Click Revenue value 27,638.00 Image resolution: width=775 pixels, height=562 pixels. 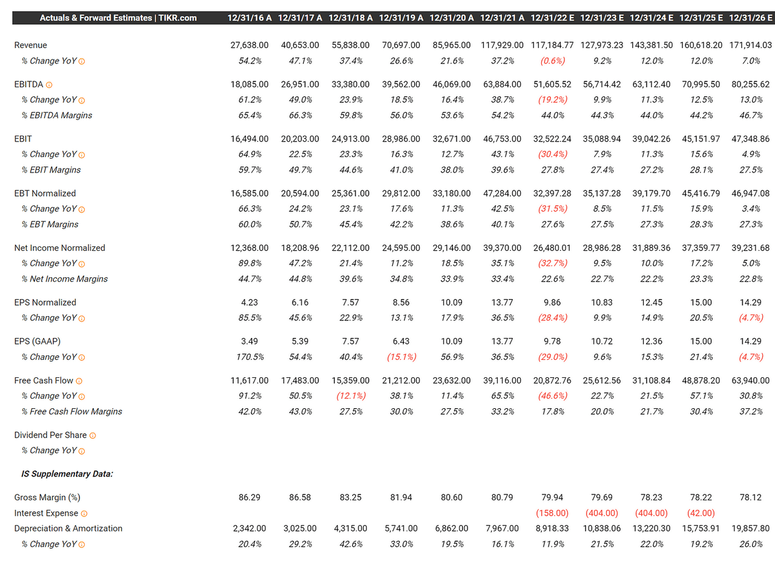point(249,45)
